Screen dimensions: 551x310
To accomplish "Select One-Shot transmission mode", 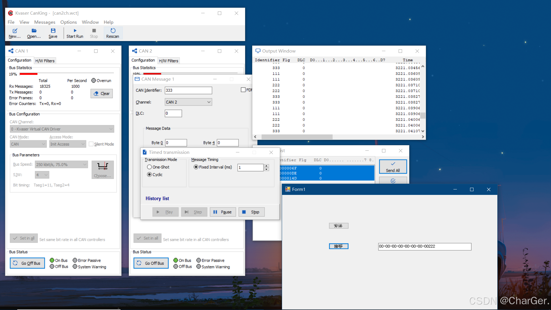I will 149,167.
